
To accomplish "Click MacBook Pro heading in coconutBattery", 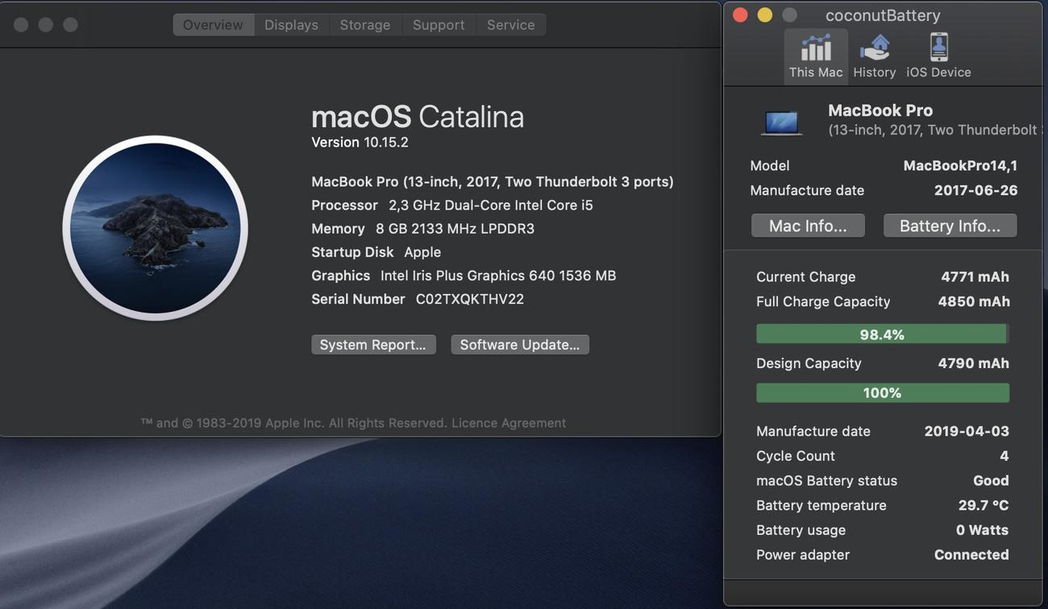I will click(x=880, y=110).
